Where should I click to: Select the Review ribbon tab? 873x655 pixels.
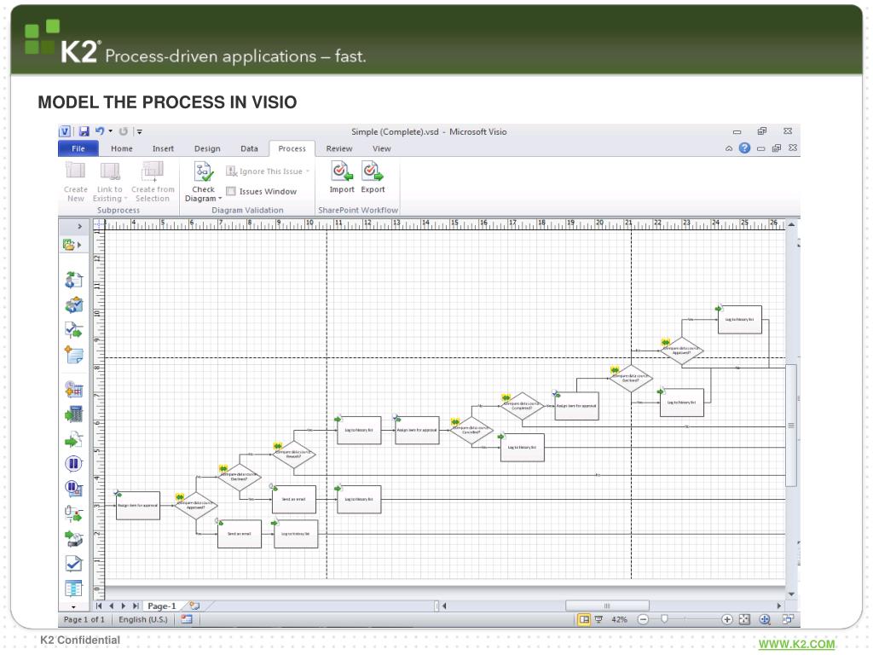pyautogui.click(x=339, y=148)
